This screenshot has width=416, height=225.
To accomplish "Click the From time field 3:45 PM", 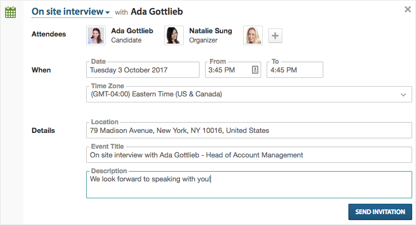I will coord(233,70).
